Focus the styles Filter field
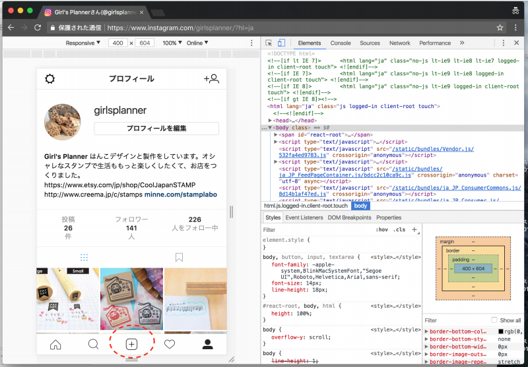Image resolution: width=528 pixels, height=367 pixels. tap(317, 230)
